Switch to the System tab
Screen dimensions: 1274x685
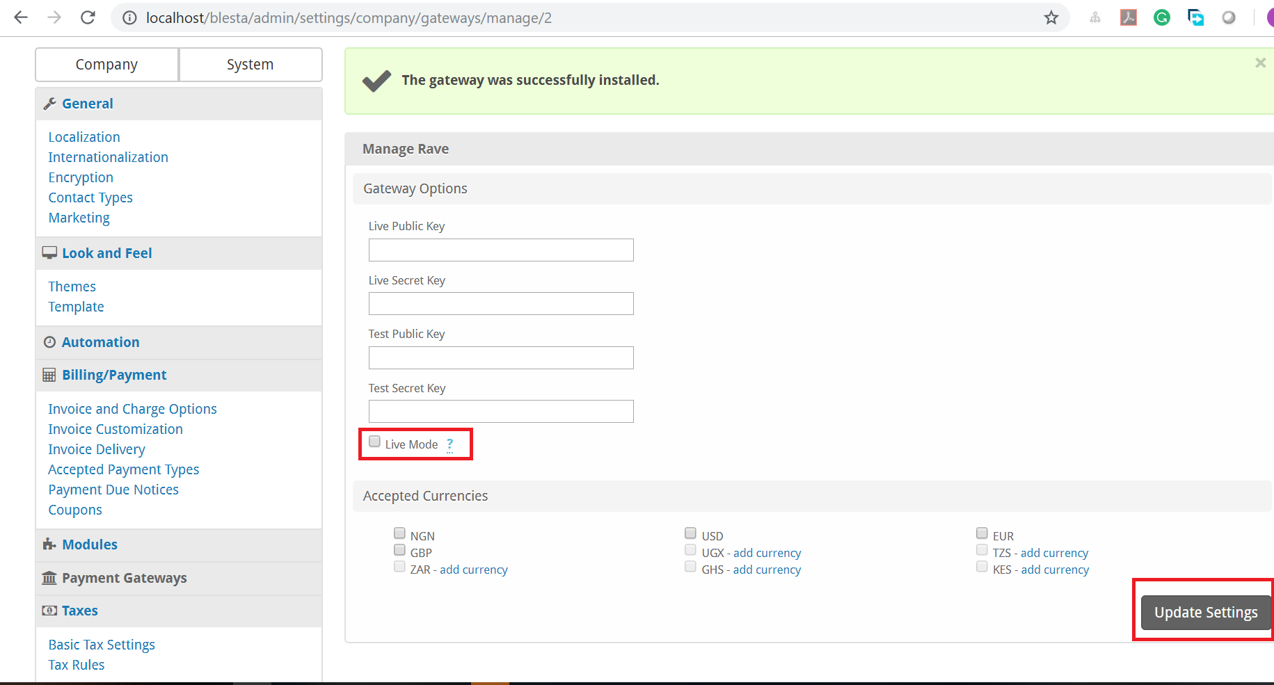(x=250, y=65)
